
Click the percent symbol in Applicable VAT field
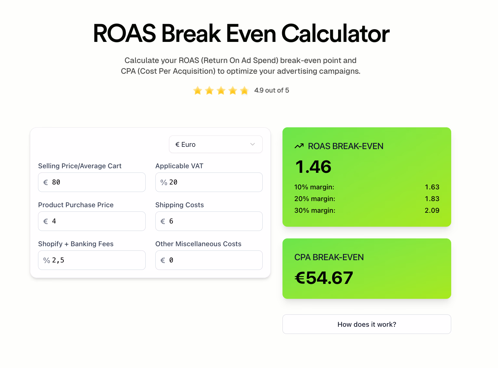(x=164, y=182)
